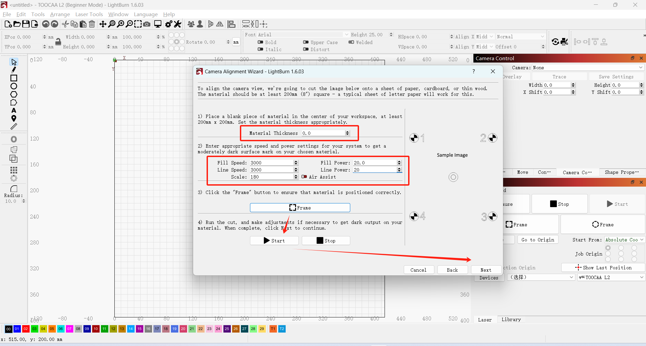Viewport: 646px width, 346px height.
Task: Increase Material Thickness using the stepper arrows
Action: pyautogui.click(x=348, y=131)
